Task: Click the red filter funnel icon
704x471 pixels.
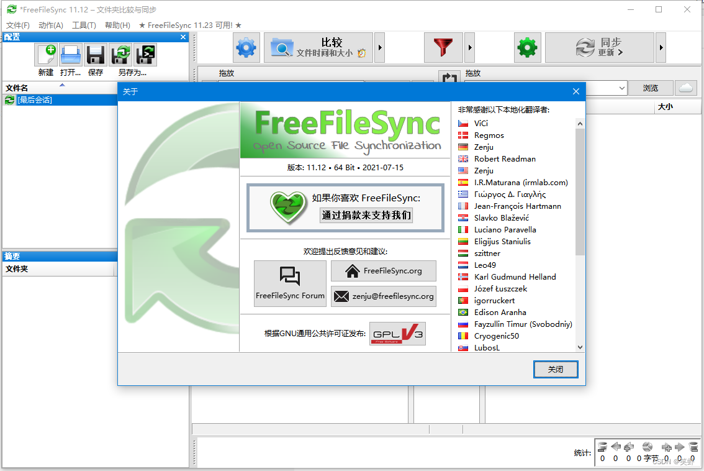Action: pos(443,47)
